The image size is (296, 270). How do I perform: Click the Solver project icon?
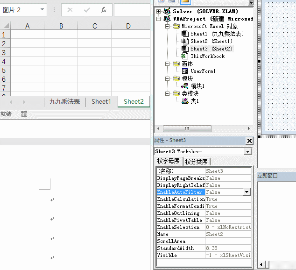click(167, 11)
